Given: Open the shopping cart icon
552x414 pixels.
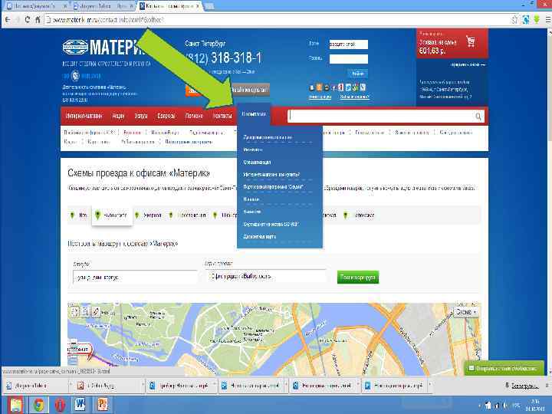Looking at the screenshot, I should [471, 41].
